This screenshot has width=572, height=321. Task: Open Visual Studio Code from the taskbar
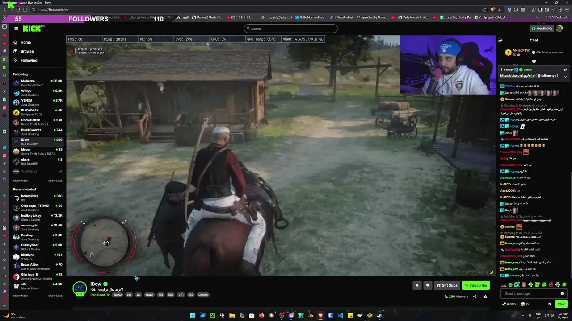340,316
